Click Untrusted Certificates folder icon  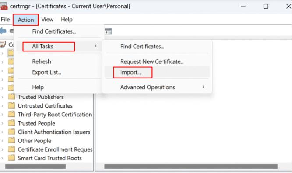[x=11, y=105]
